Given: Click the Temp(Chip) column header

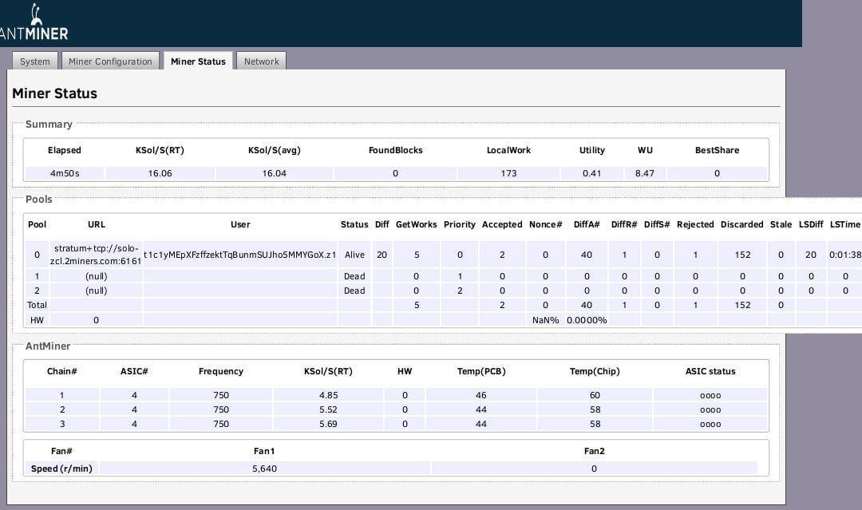Looking at the screenshot, I should point(595,371).
